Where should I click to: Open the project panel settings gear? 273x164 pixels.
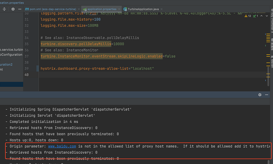click(x=13, y=9)
